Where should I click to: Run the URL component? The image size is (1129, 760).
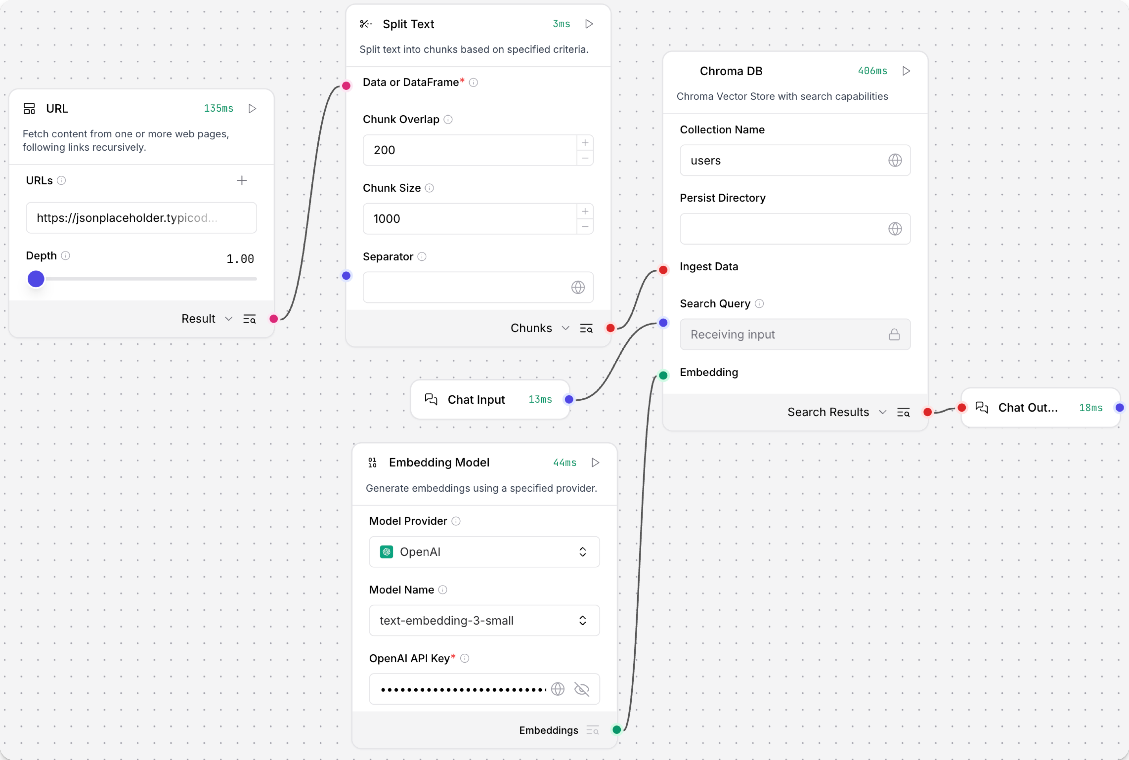pyautogui.click(x=252, y=108)
